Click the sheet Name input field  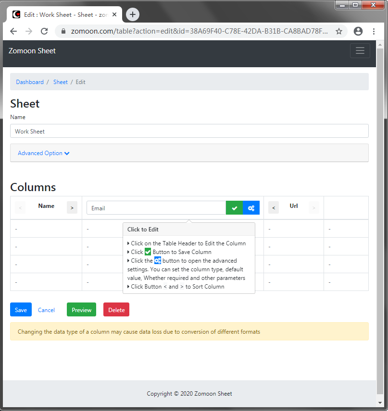[189, 131]
